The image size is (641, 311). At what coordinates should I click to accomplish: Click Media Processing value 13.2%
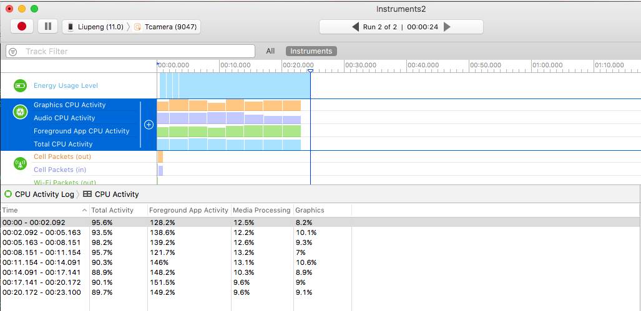click(x=243, y=252)
